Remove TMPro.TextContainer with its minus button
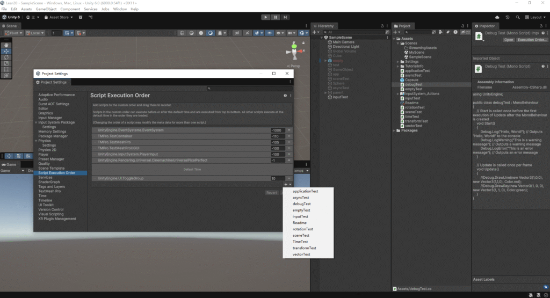The image size is (550, 298). point(289,136)
